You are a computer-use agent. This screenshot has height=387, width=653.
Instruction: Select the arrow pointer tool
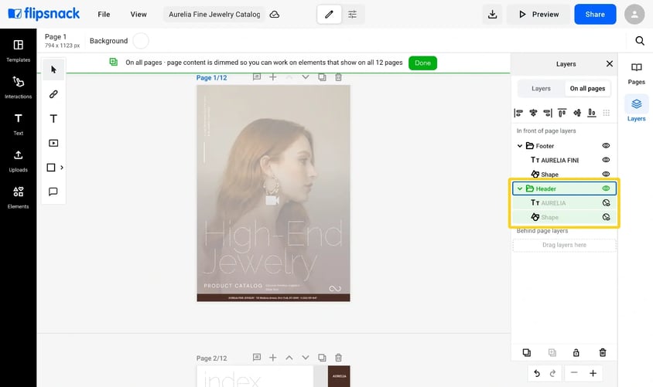(x=53, y=70)
